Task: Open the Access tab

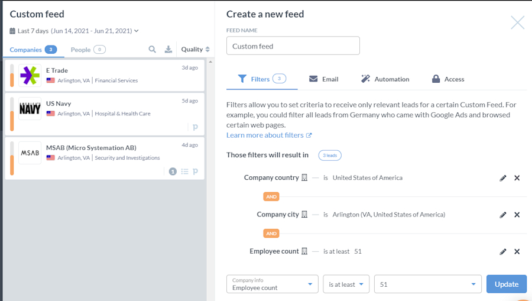Action: 448,79
